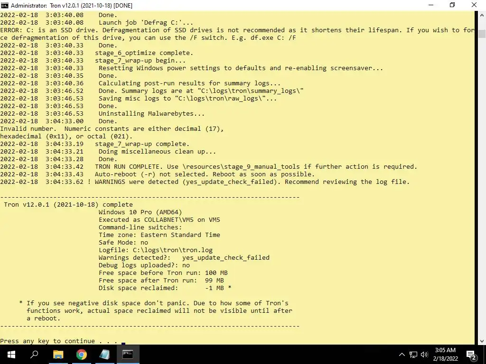Viewport: 486px width, 364px height.
Task: Click scrollbar down arrow in console
Action: pos(482,341)
